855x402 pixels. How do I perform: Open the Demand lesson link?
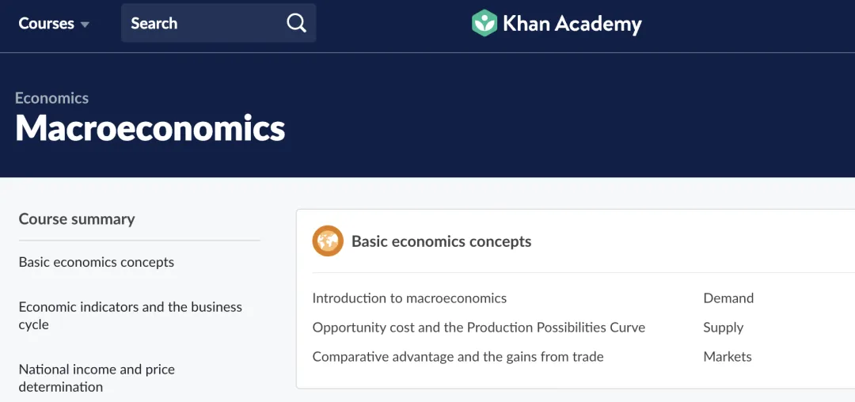click(728, 298)
